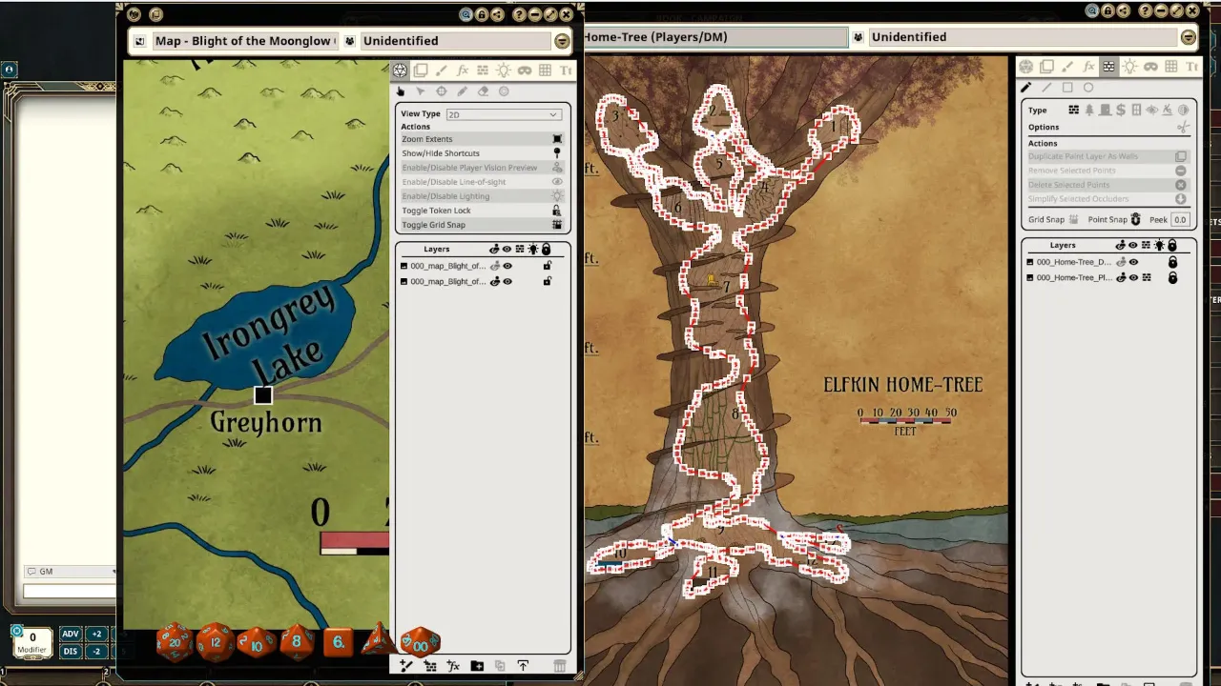Click the Unidentified name field in Home-Tree window
Screen dimensions: 1221x686
1023,37
